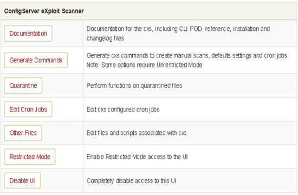Click 'Edit cxs configured cron jobs' text
Image resolution: width=298 pixels, height=195 pixels.
pos(123,109)
